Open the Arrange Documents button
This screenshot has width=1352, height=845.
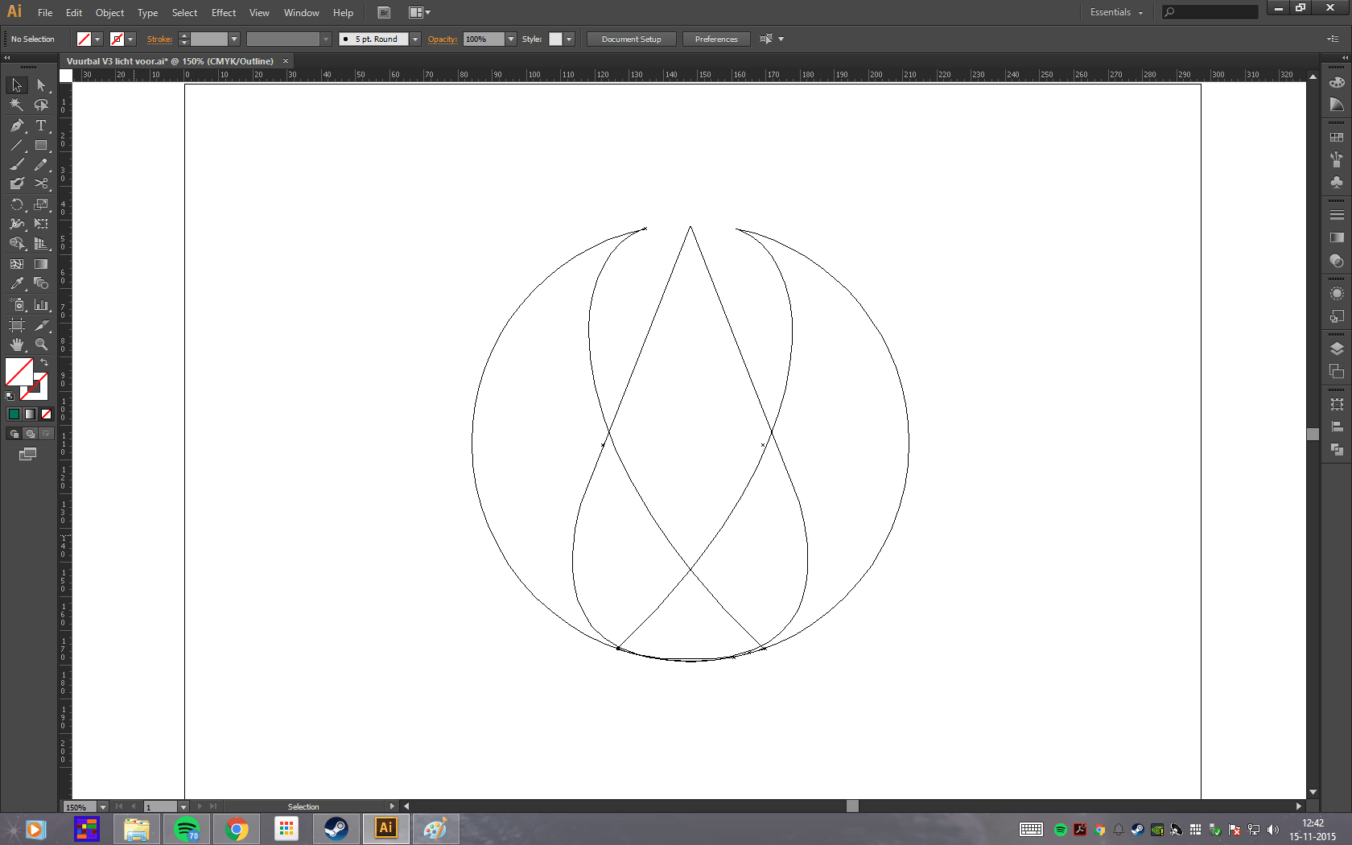tap(419, 13)
